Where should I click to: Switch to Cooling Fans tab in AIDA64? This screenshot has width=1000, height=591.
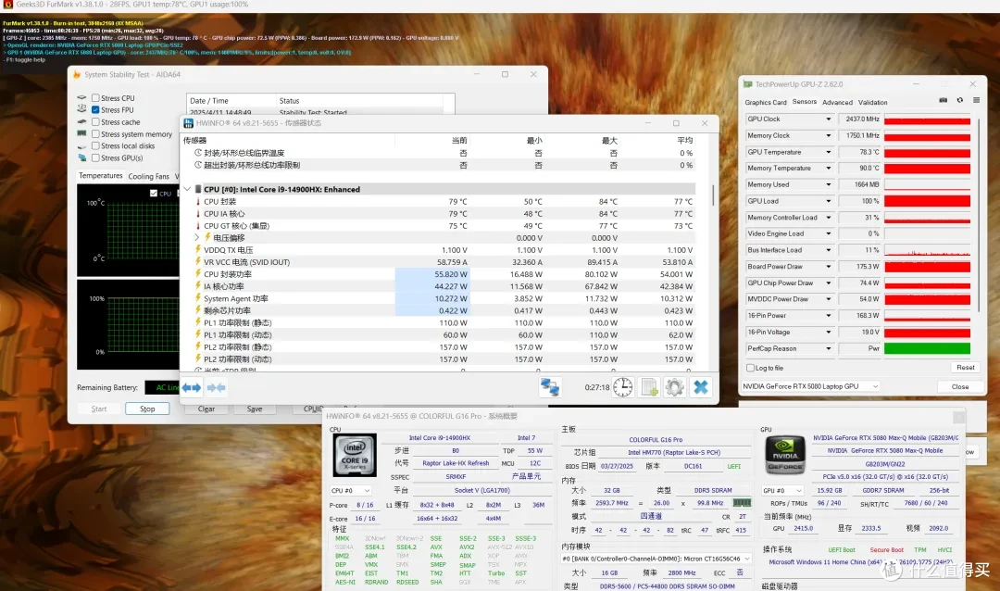[x=148, y=176]
